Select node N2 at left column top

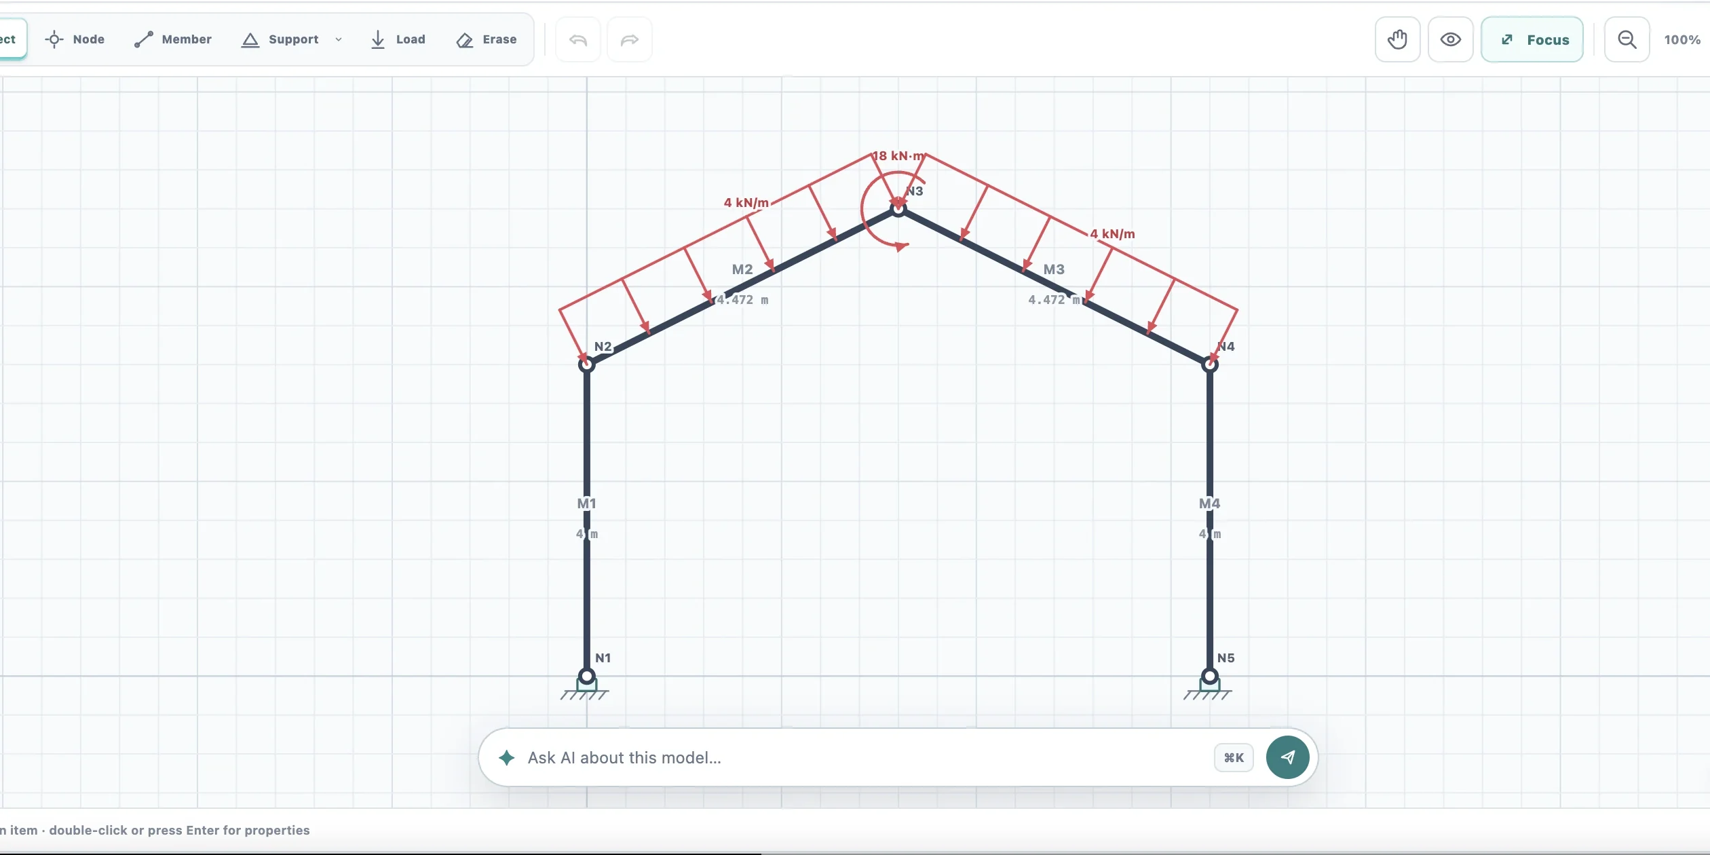[x=587, y=364]
